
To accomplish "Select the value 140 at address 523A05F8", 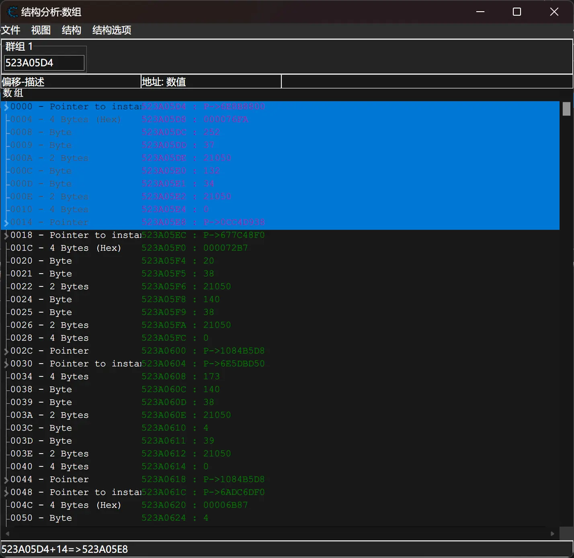I will pyautogui.click(x=211, y=300).
